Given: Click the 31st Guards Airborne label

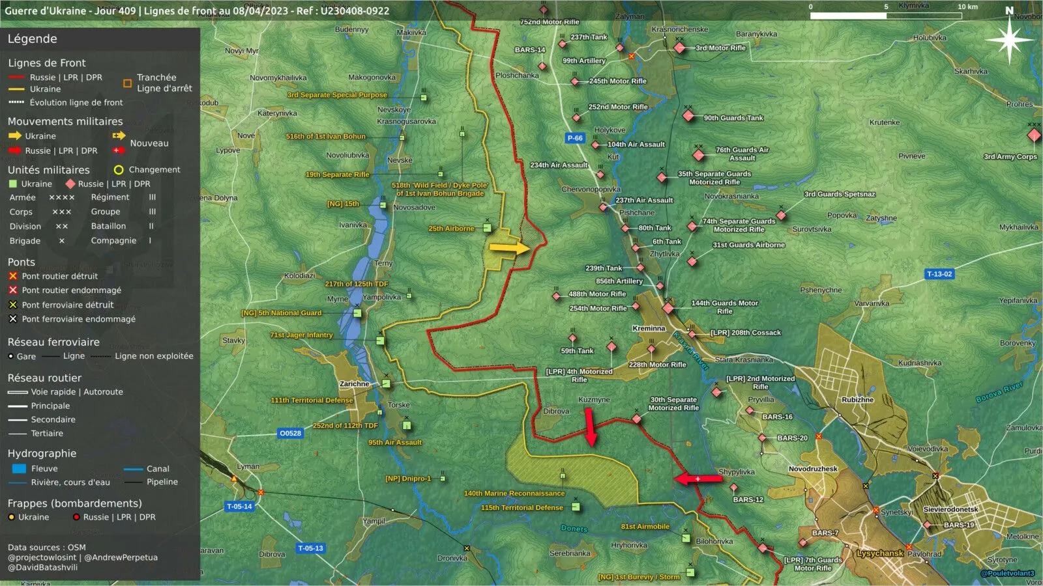Looking at the screenshot, I should 749,245.
